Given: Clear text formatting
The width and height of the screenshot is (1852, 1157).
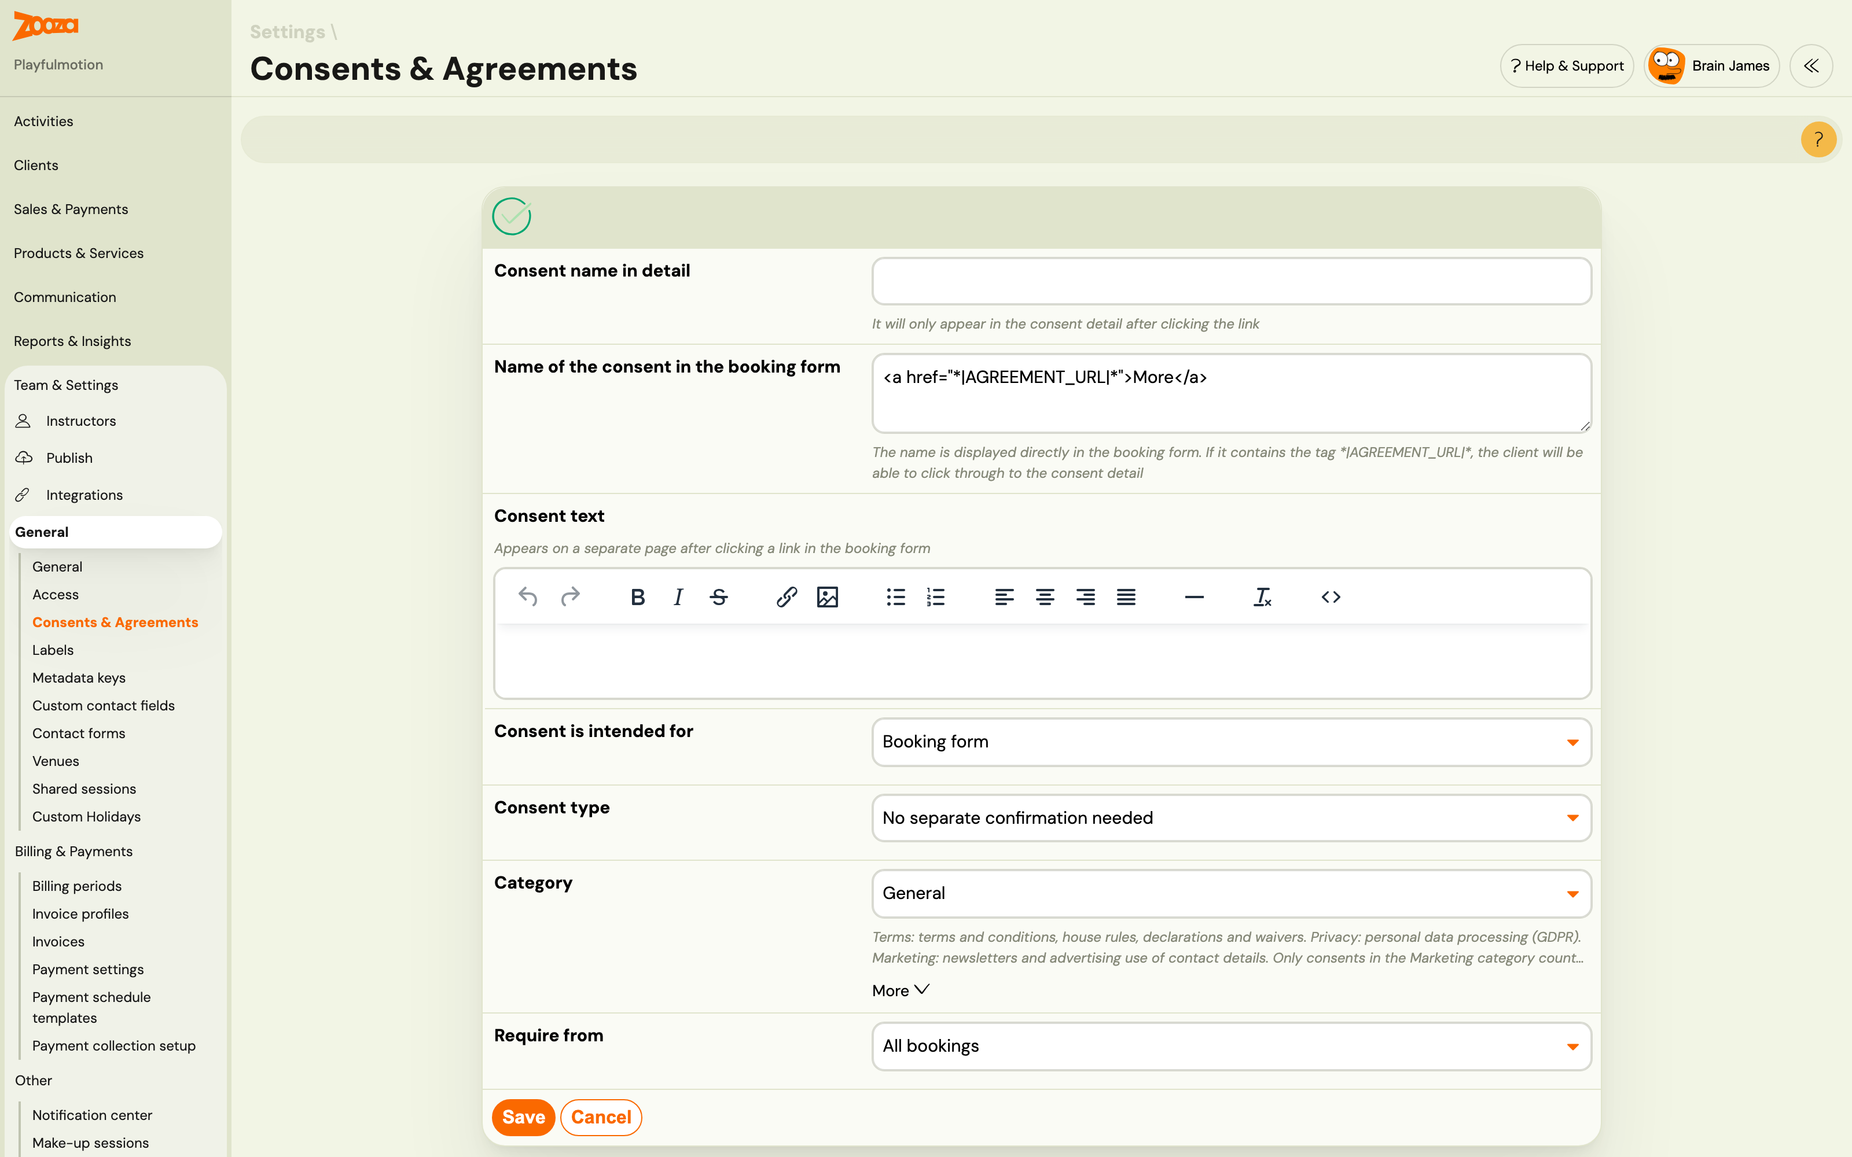Looking at the screenshot, I should tap(1262, 597).
